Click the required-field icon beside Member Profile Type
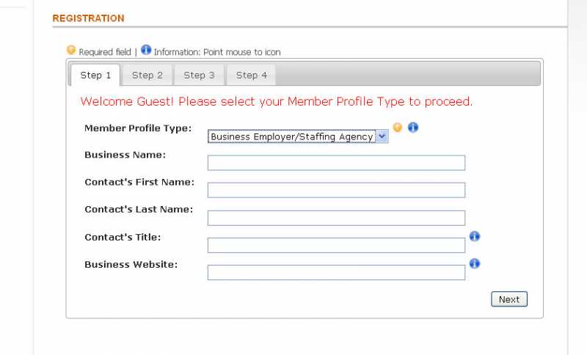Viewport: 587px width, 355px height. coord(398,128)
